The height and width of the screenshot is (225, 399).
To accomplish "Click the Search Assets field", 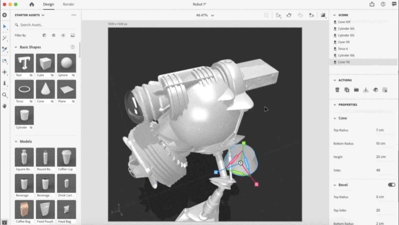I will click(46, 25).
